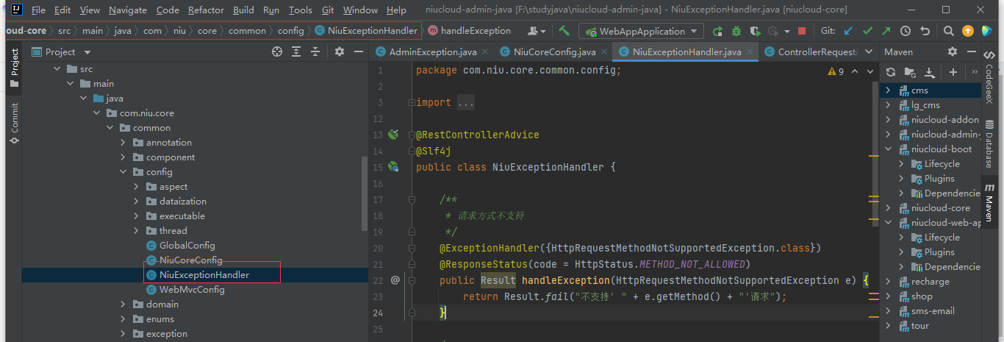Select WebMvcConfig class in project tree
Viewport: 1004px width, 342px height.
point(192,290)
